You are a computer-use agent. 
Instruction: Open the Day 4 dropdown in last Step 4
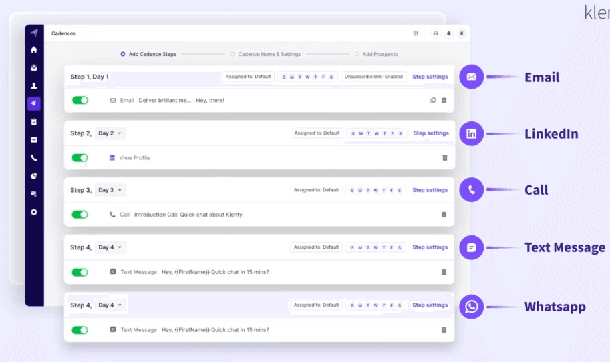110,305
